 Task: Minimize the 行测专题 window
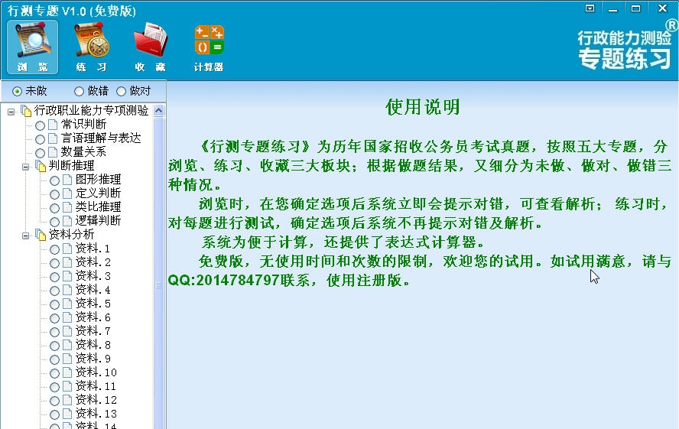pos(612,8)
